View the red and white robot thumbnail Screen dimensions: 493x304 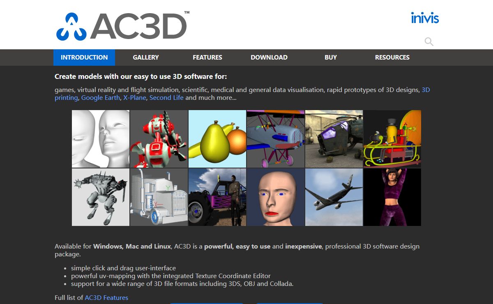coord(159,139)
